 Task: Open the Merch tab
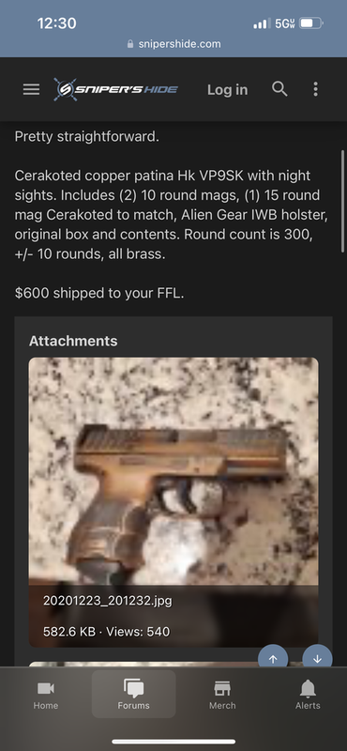[222, 694]
